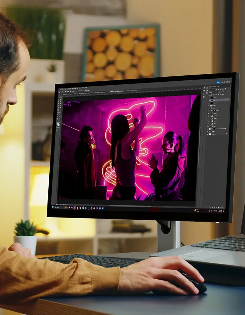Image resolution: width=245 pixels, height=315 pixels.
Task: Open the Layers panel flyout menu
Action: pos(231,86)
